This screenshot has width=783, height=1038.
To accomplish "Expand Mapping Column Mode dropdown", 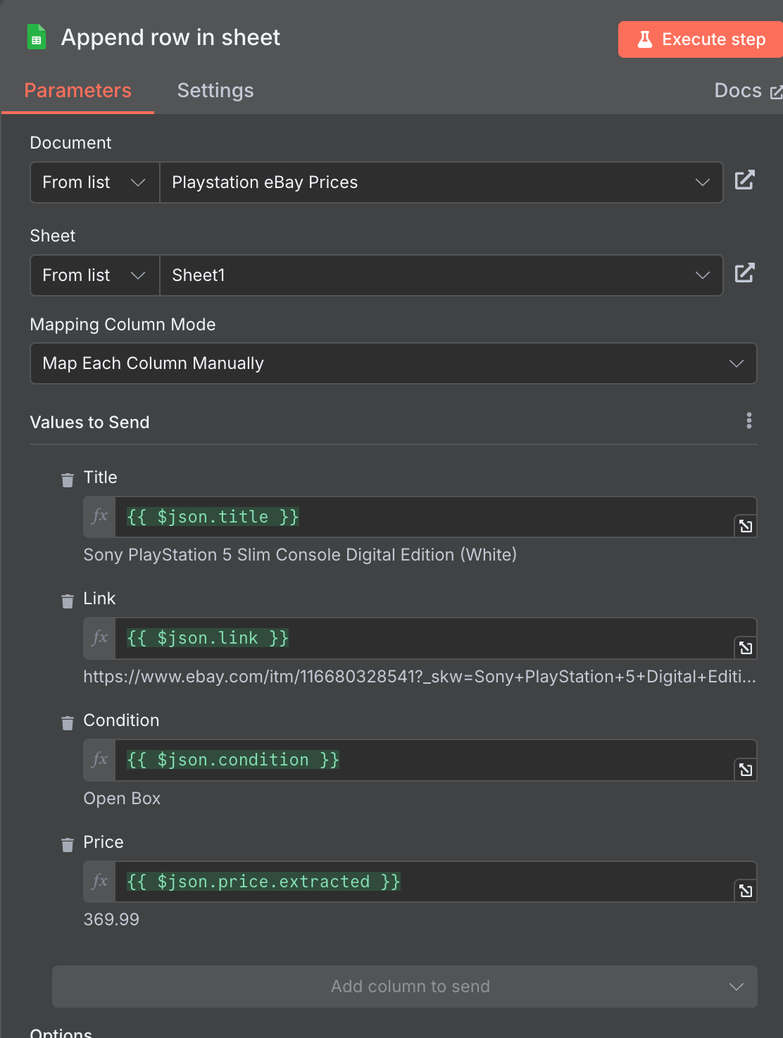I will [x=393, y=363].
